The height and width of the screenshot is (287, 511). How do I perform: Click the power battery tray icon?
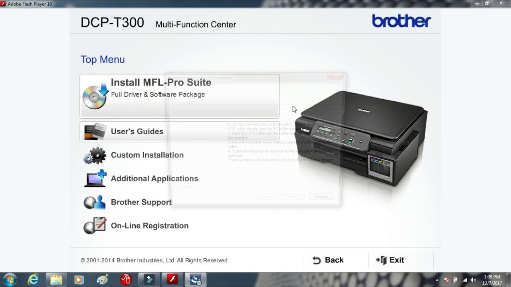pos(455,280)
